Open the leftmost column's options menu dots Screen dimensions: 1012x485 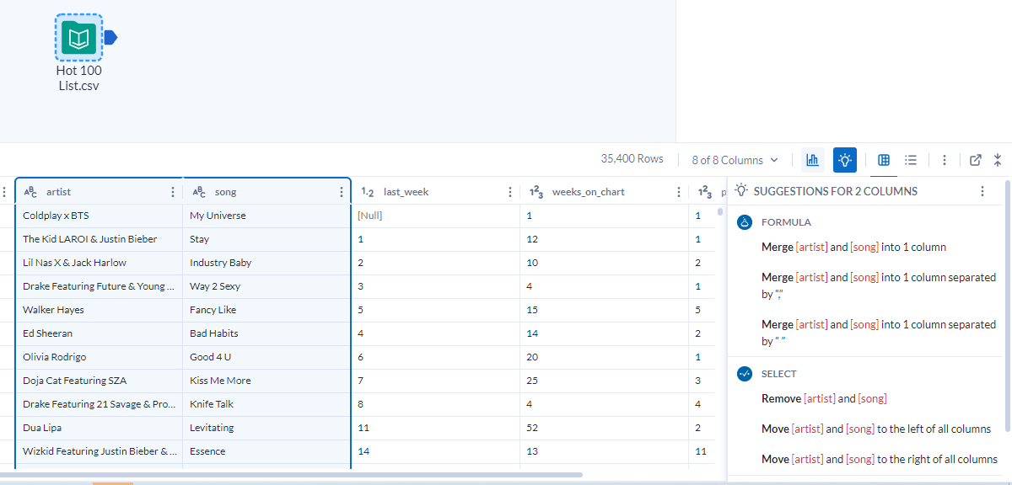[4, 192]
